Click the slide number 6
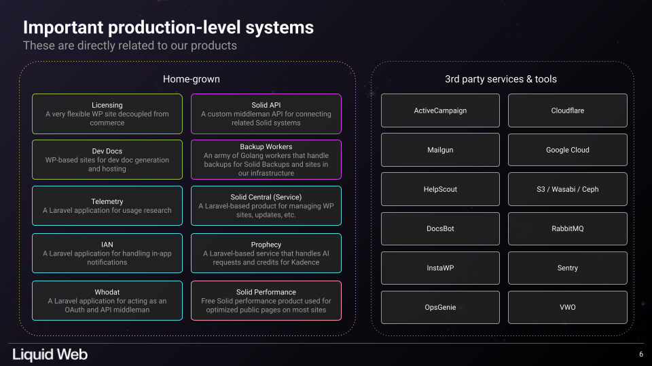Viewport: 652px width, 366px height. click(641, 354)
